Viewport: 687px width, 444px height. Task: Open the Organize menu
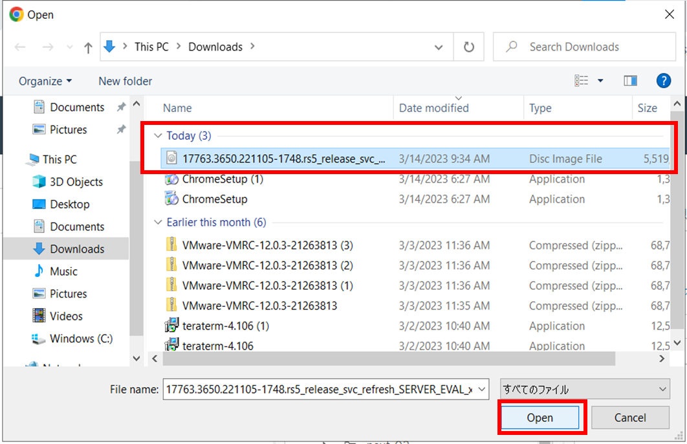click(x=45, y=81)
